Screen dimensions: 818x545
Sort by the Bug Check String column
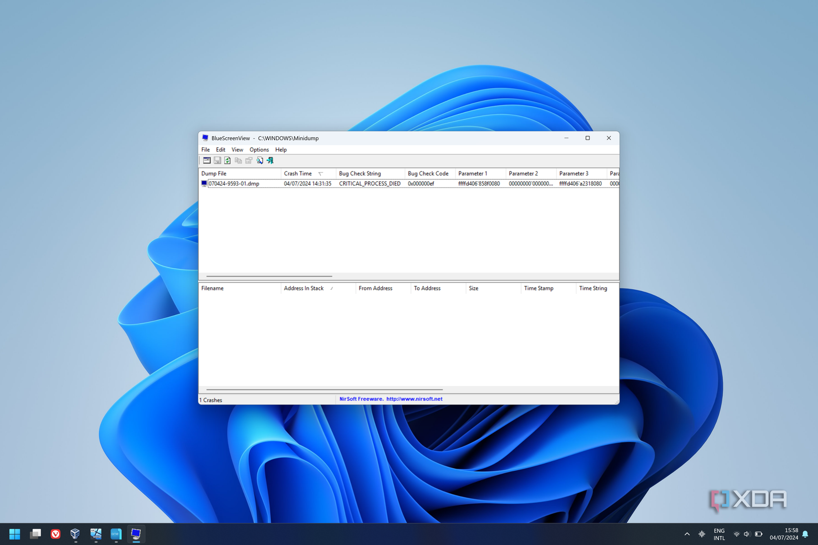[370, 173]
